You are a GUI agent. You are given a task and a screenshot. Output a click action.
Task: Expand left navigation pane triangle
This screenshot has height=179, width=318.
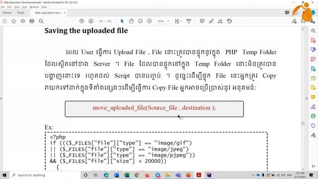click(x=1, y=98)
